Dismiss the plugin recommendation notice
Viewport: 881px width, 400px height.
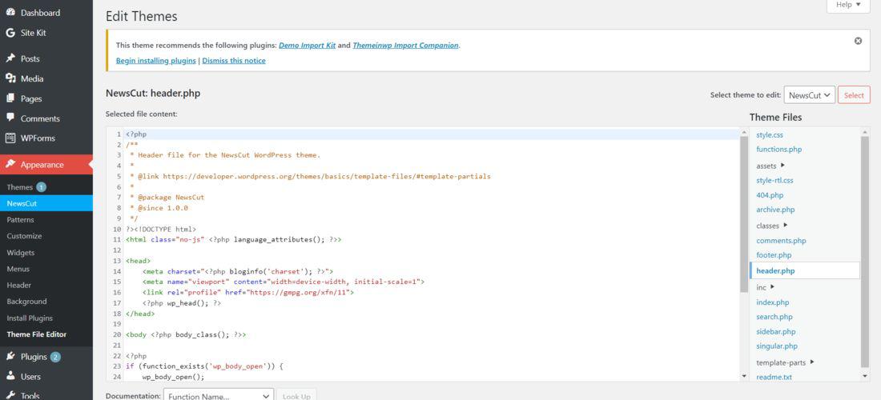pyautogui.click(x=858, y=41)
